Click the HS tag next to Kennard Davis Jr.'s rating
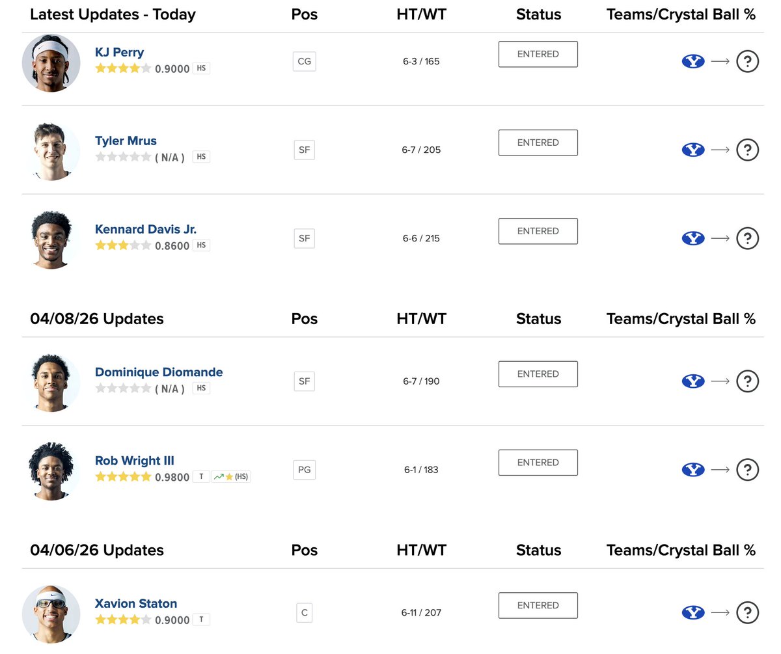This screenshot has height=654, width=781. coord(201,245)
